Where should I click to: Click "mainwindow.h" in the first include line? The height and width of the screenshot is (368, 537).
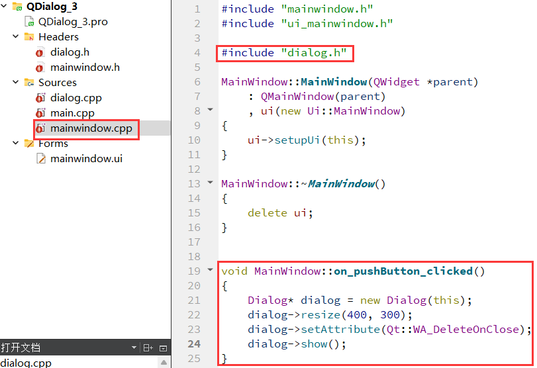click(x=327, y=9)
